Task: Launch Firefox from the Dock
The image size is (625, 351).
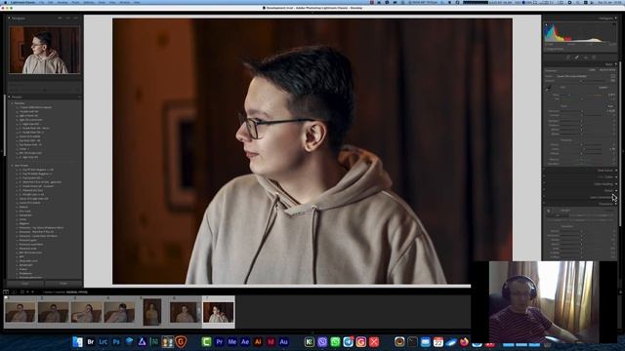Action: 464,341
